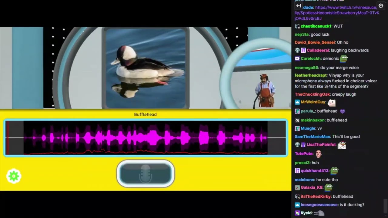Click username itsTheRedKirby in chat
The image size is (388, 218).
coord(316,197)
